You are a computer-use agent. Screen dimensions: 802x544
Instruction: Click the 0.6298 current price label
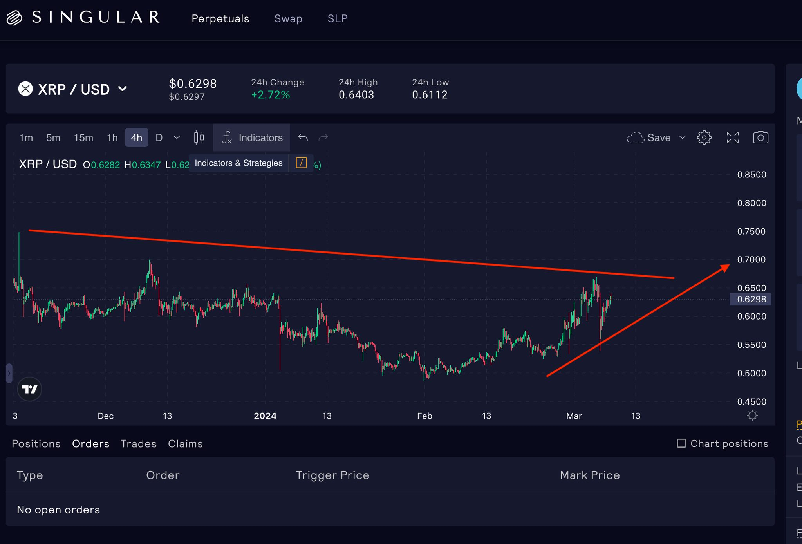click(x=751, y=299)
